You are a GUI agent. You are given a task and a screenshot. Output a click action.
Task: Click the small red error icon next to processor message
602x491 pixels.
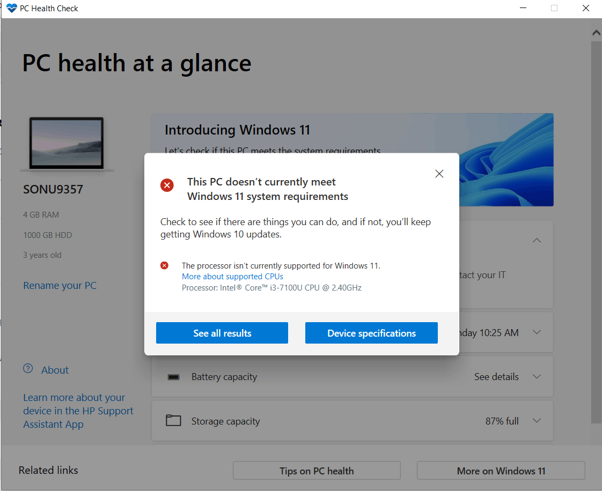click(x=164, y=265)
